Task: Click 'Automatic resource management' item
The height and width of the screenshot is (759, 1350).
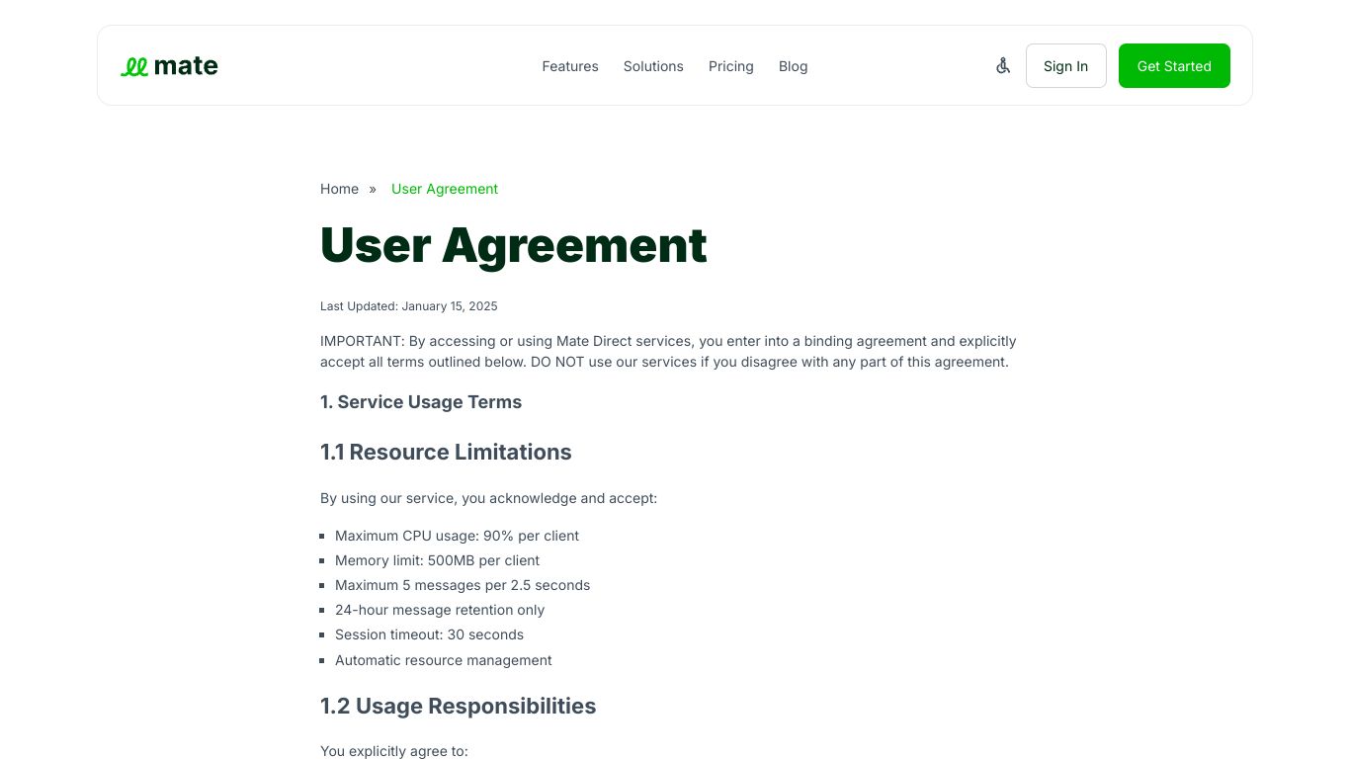Action: [x=444, y=660]
